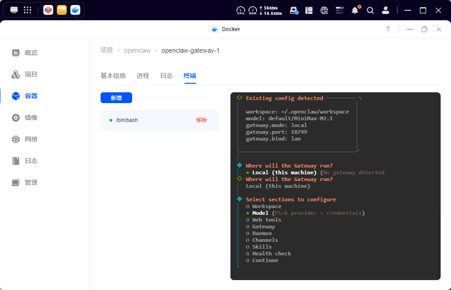
Task: Click the search icon in the top bar
Action: 370,10
